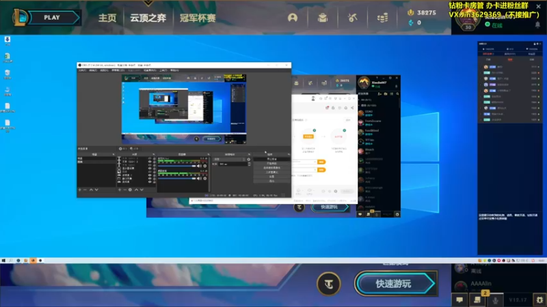The width and height of the screenshot is (547, 307).
Task: Open the collection icon in the League client header
Action: (x=323, y=18)
